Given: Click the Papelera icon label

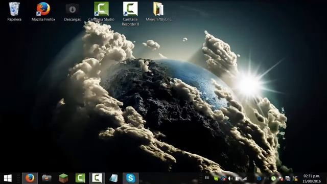Looking at the screenshot, I should (14, 19).
